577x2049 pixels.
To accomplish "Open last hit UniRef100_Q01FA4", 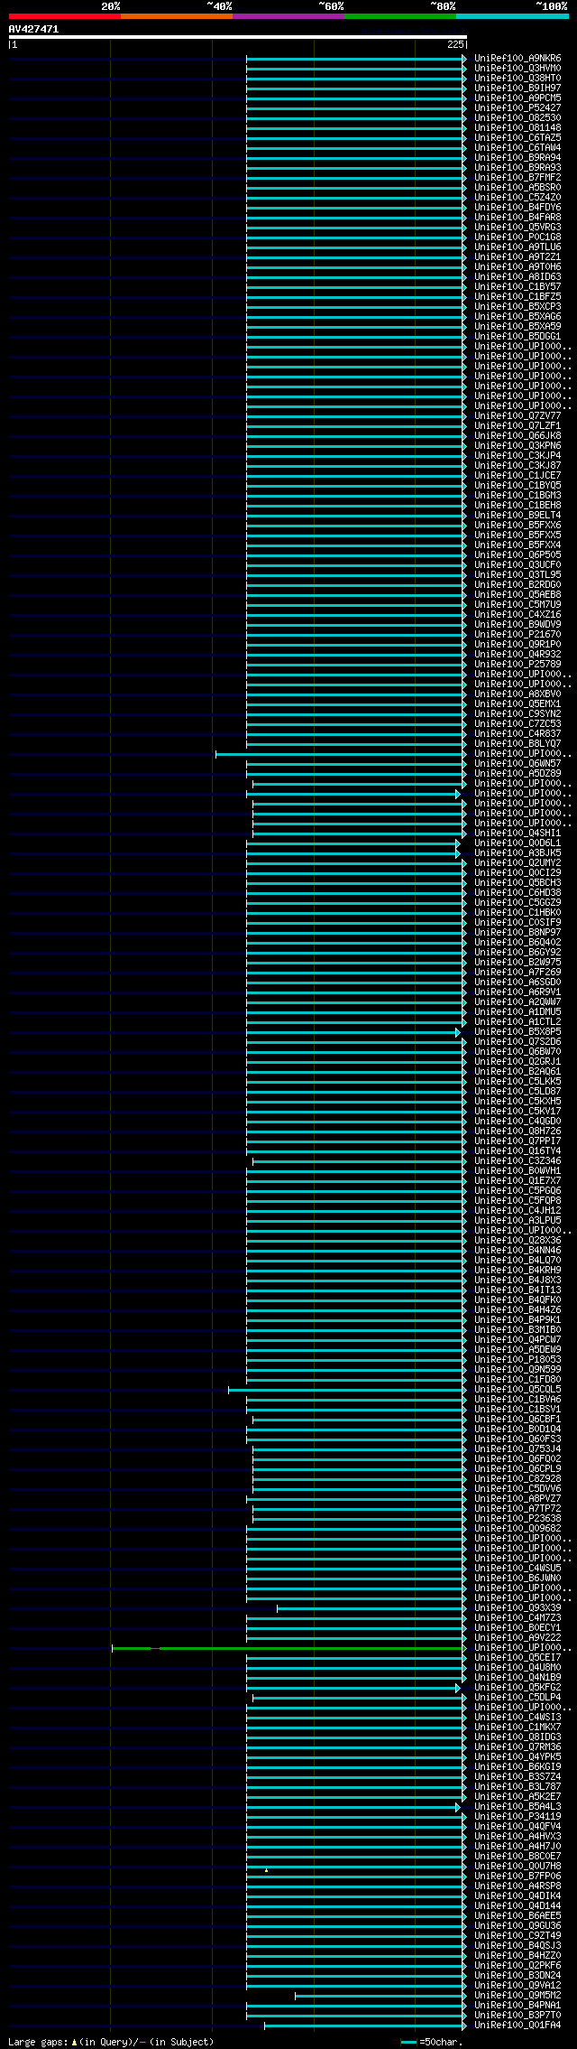I will [x=517, y=2026].
